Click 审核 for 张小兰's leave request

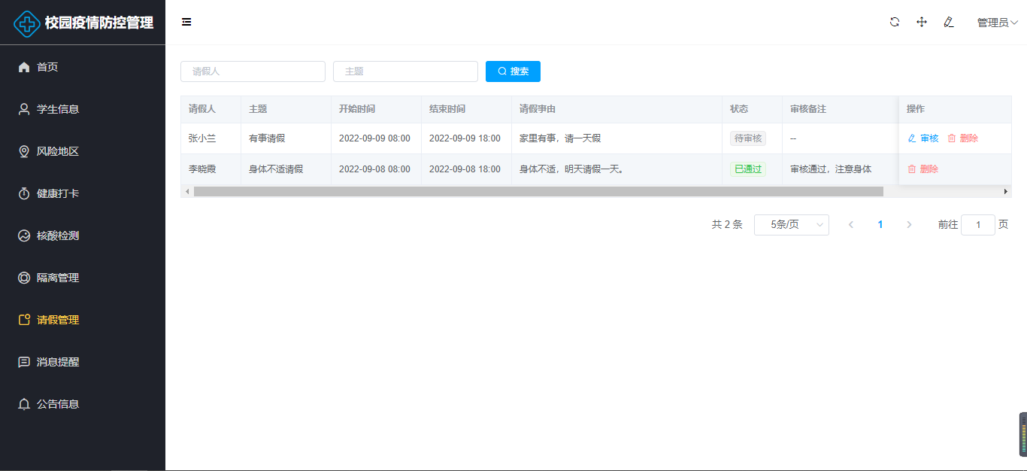[923, 138]
